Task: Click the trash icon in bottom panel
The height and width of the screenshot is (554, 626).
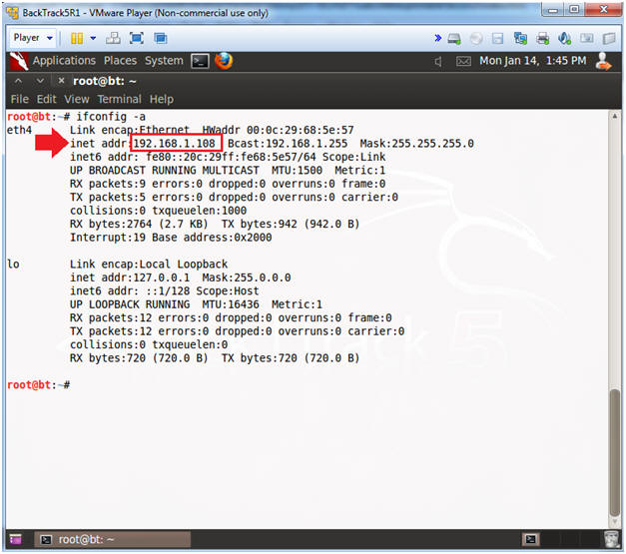Action: pos(611,539)
